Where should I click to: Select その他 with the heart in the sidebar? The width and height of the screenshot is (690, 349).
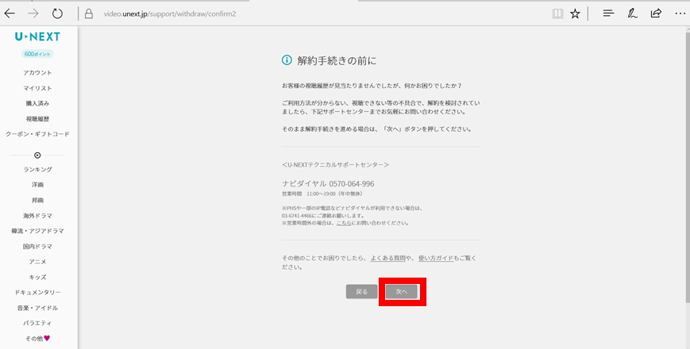pos(37,339)
